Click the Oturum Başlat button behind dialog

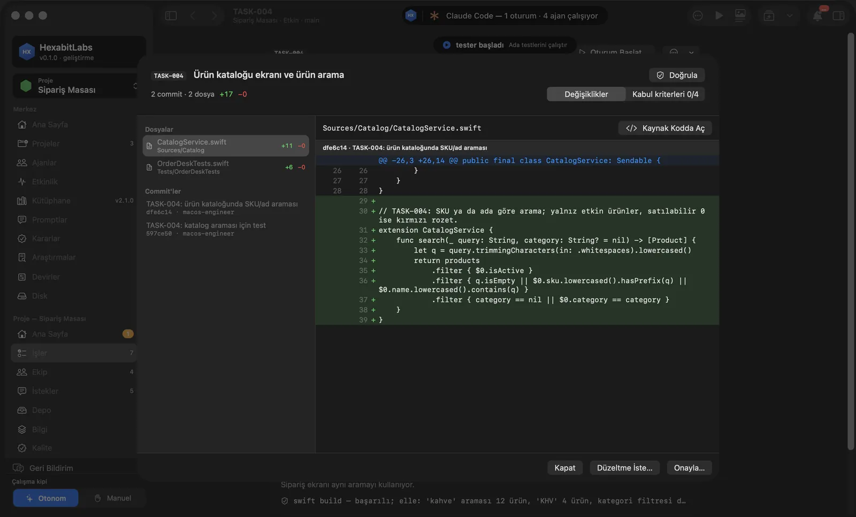pyautogui.click(x=615, y=52)
